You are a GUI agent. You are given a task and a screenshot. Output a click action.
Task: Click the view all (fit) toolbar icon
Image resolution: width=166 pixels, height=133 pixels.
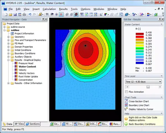pyautogui.click(x=95, y=14)
